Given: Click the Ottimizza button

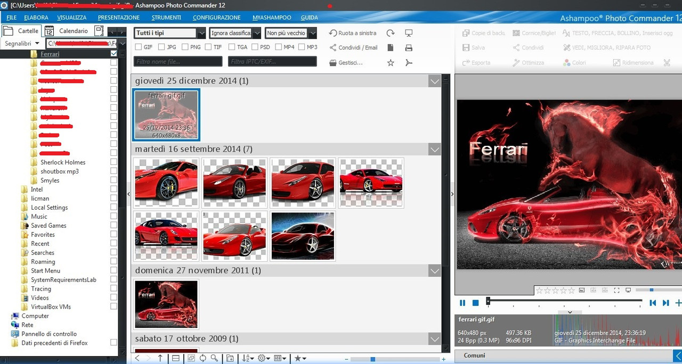Looking at the screenshot, I should click(x=529, y=63).
